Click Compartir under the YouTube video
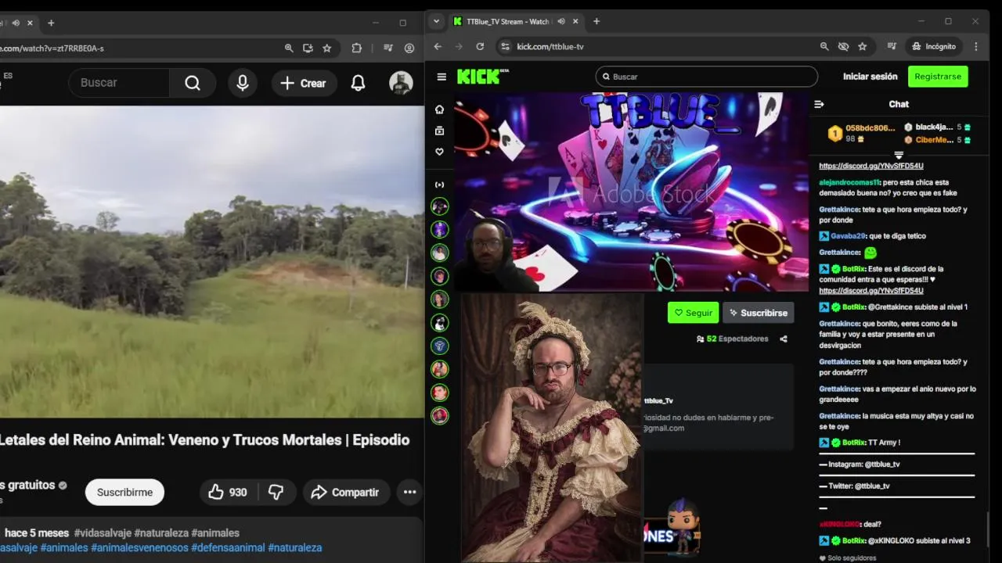 [x=345, y=493]
